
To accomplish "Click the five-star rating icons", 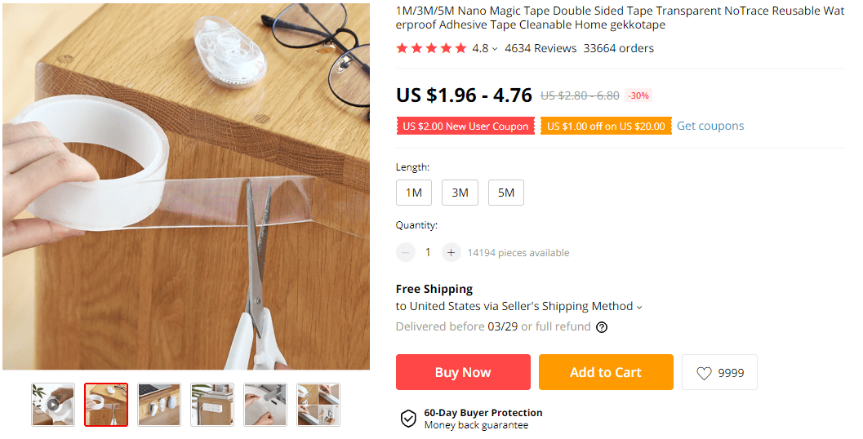I will point(431,48).
